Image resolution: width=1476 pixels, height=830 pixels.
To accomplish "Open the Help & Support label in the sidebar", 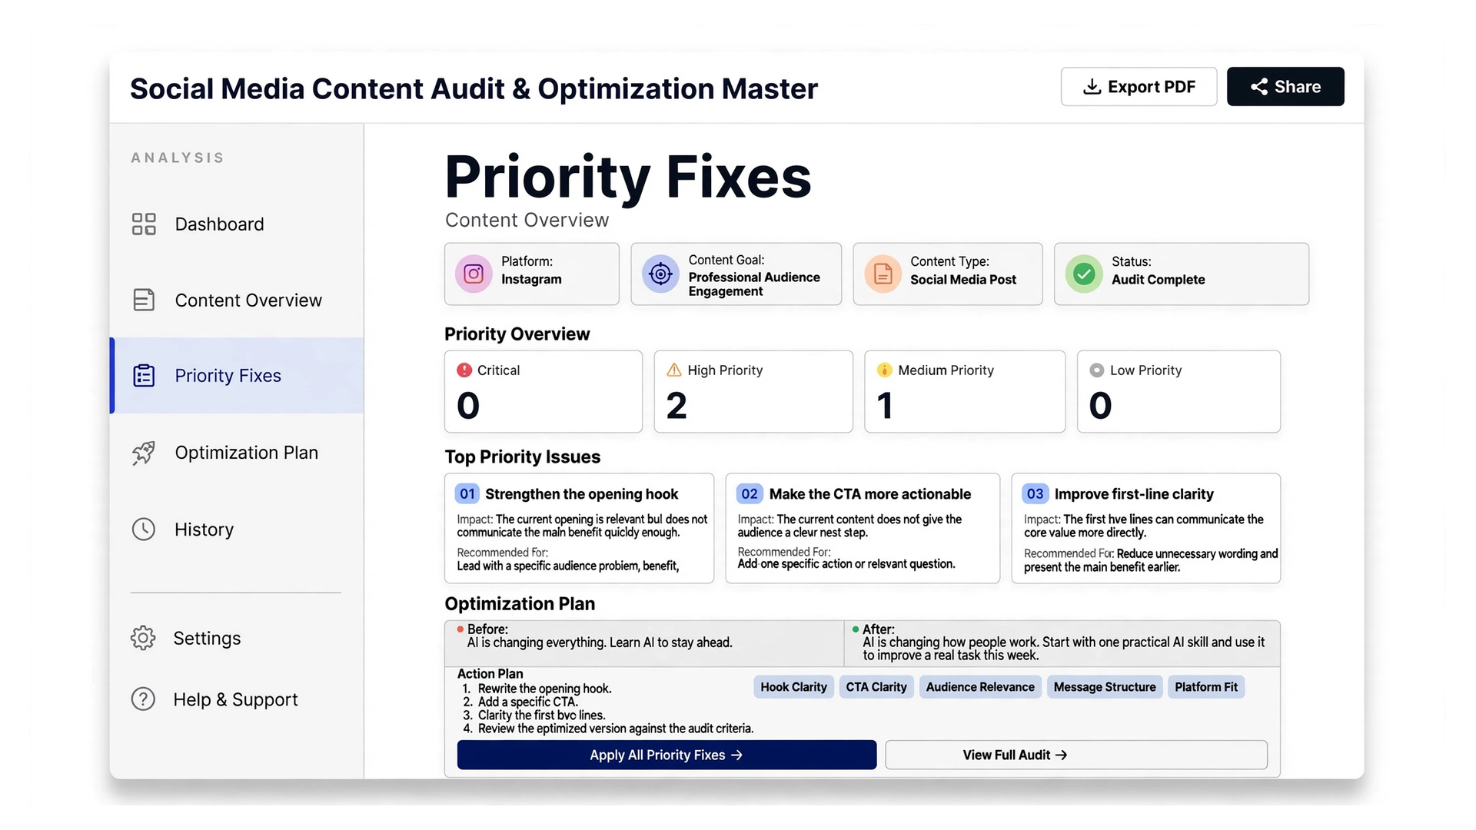I will pyautogui.click(x=235, y=699).
